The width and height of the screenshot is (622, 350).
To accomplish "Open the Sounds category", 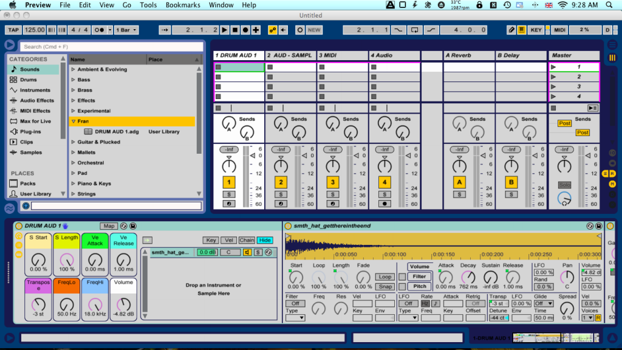I will click(29, 69).
